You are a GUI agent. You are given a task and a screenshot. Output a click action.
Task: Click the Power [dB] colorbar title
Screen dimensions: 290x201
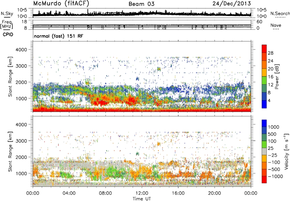click(x=277, y=77)
